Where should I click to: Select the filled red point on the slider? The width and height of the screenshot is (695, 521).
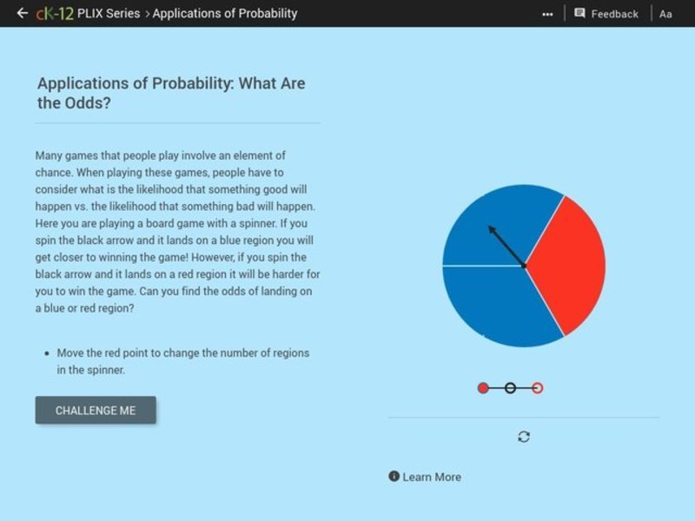[483, 388]
